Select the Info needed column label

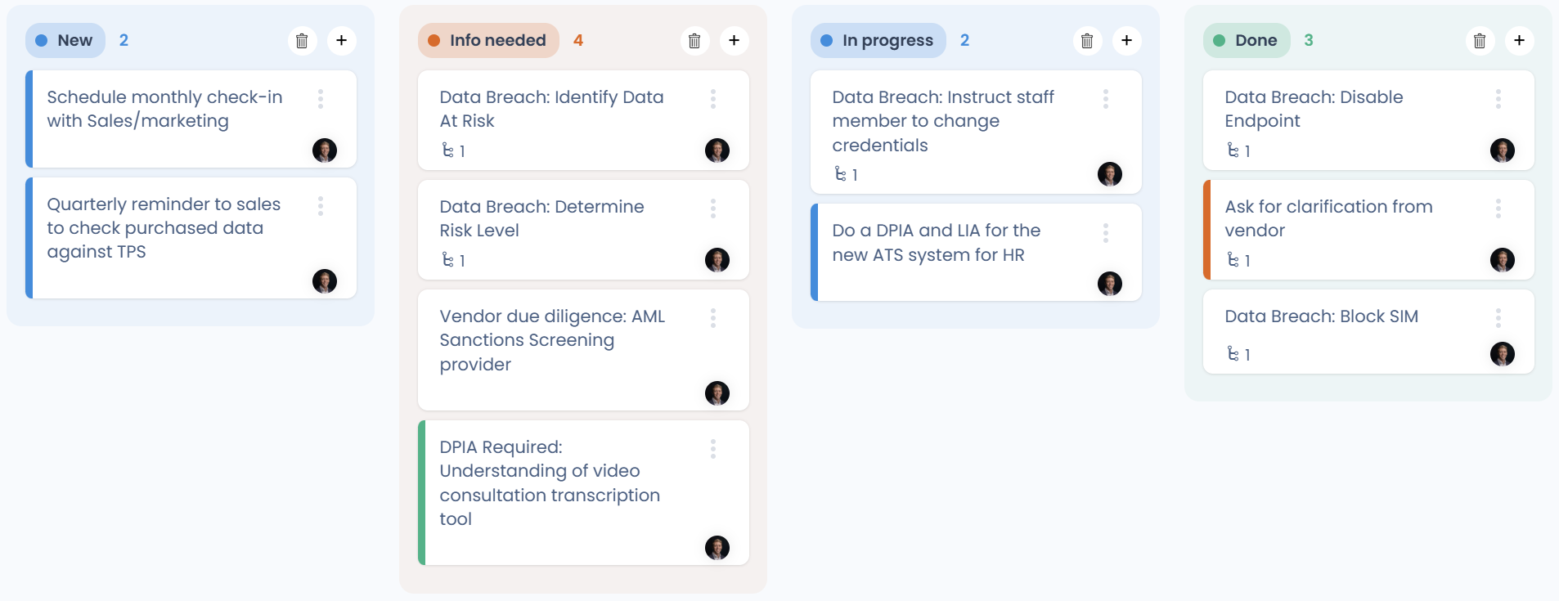[488, 40]
